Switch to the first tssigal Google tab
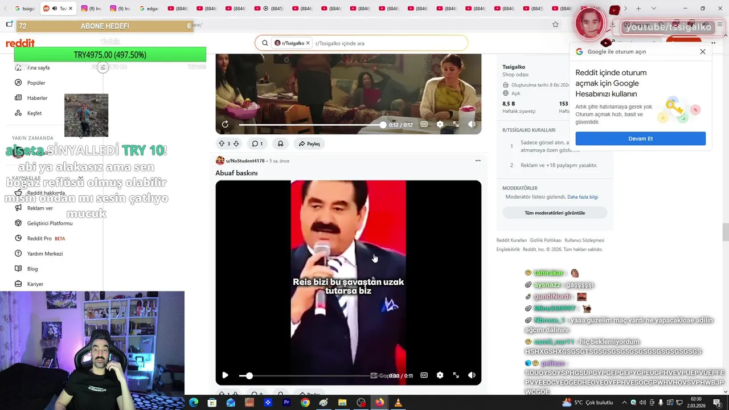The height and width of the screenshot is (410, 729). click(x=24, y=9)
